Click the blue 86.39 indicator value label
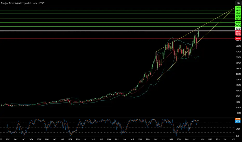Image resolution: width=242 pixels, height=142 pixels. coord(238,121)
